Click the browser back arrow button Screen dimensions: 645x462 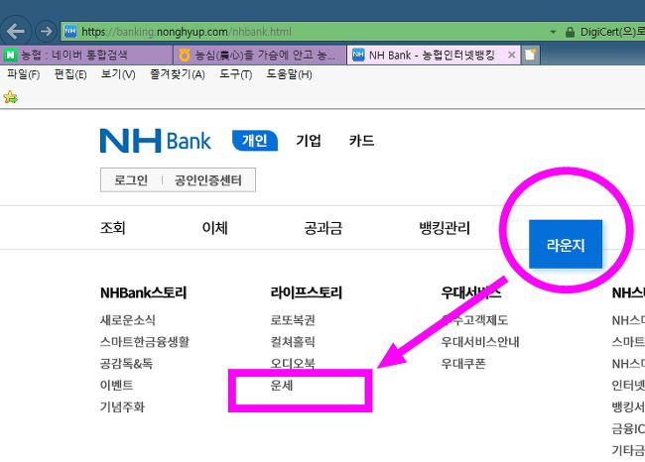(15, 31)
